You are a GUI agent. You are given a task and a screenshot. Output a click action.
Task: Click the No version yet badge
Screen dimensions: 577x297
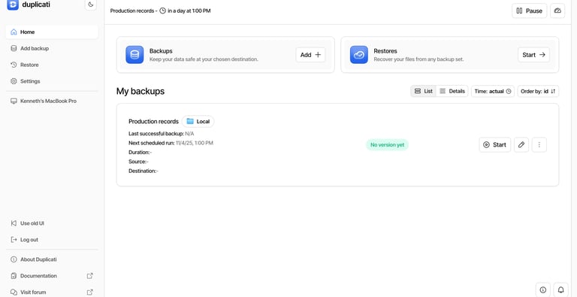pos(387,145)
